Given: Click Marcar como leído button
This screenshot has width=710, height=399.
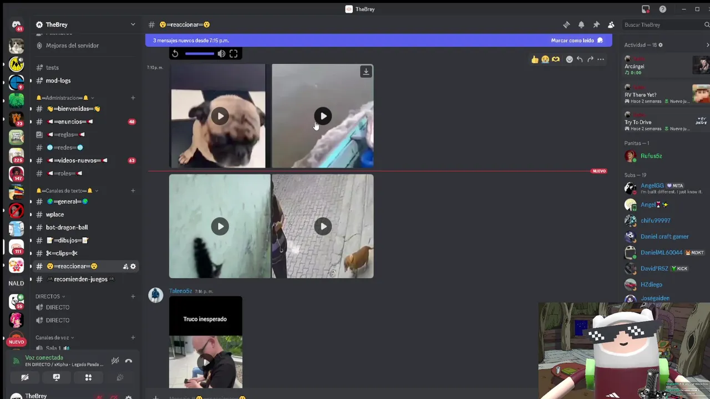Looking at the screenshot, I should (x=577, y=40).
